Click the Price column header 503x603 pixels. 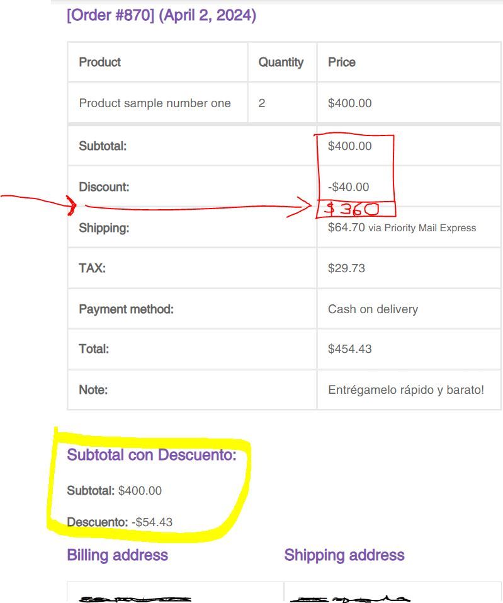pyautogui.click(x=342, y=62)
